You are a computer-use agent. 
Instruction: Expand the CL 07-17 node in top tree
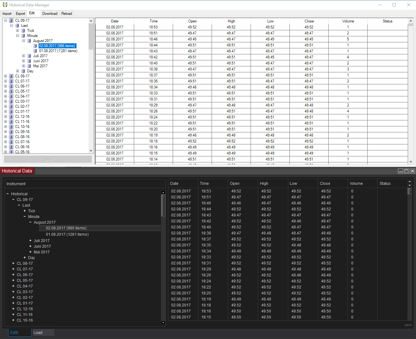coord(5,81)
